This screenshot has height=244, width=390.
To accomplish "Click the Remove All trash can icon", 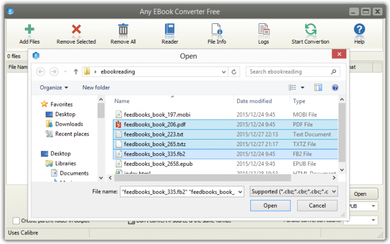I will [x=123, y=29].
